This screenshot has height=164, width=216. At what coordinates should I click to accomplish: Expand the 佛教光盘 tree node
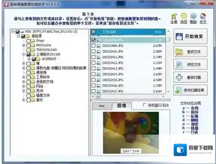(x=24, y=68)
